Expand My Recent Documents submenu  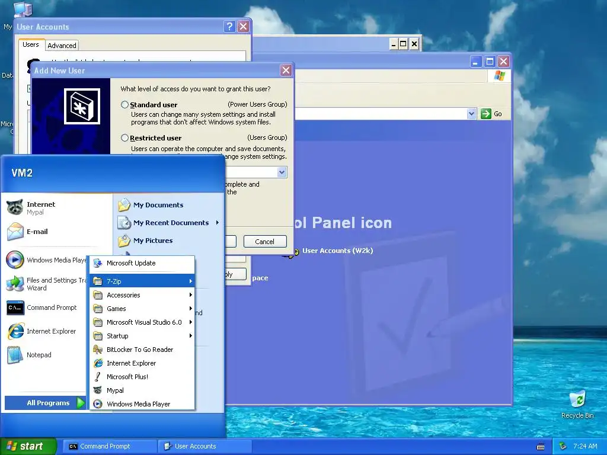(169, 223)
